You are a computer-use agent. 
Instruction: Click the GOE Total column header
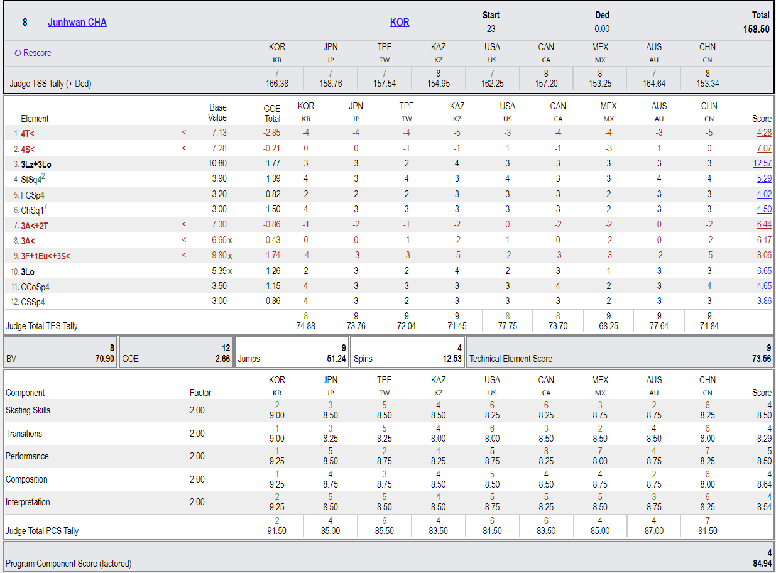click(271, 113)
